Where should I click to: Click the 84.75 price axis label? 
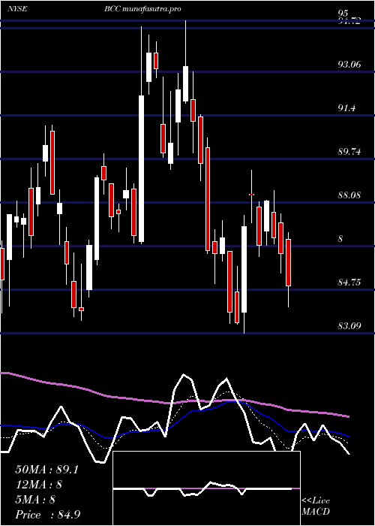pos(349,282)
